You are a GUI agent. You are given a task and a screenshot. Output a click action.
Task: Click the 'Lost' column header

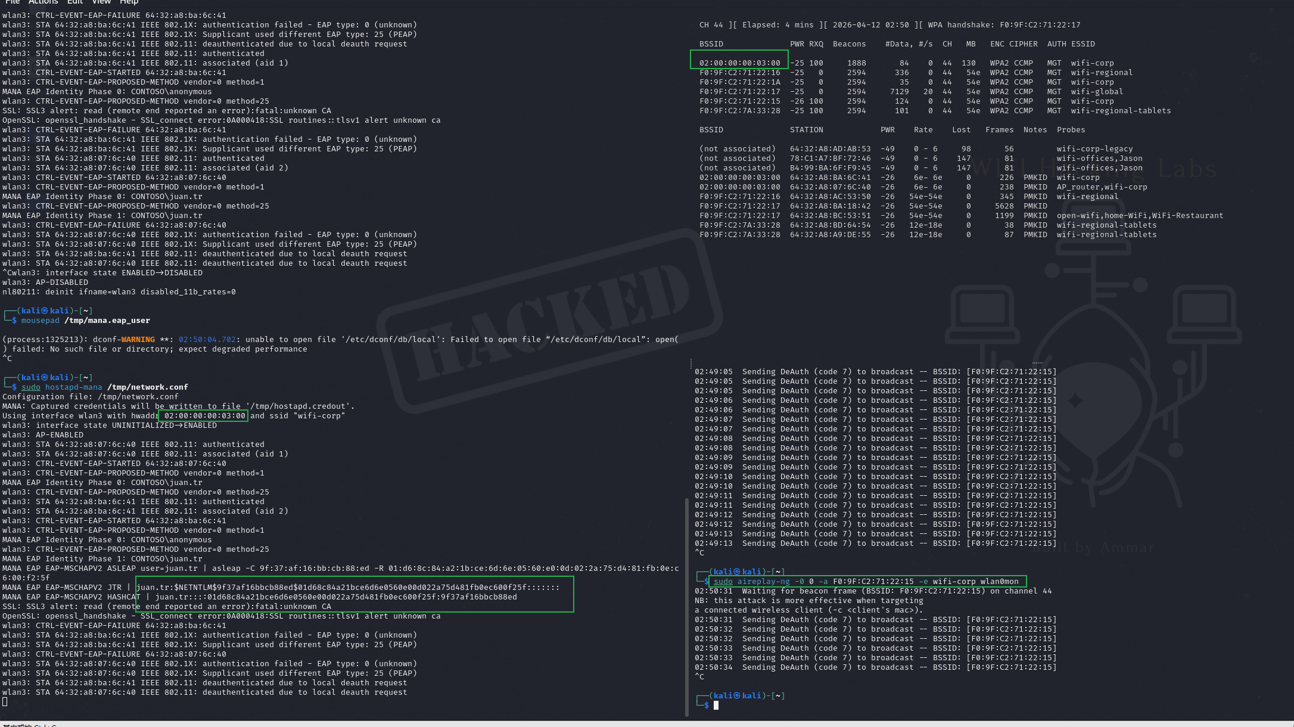click(961, 130)
